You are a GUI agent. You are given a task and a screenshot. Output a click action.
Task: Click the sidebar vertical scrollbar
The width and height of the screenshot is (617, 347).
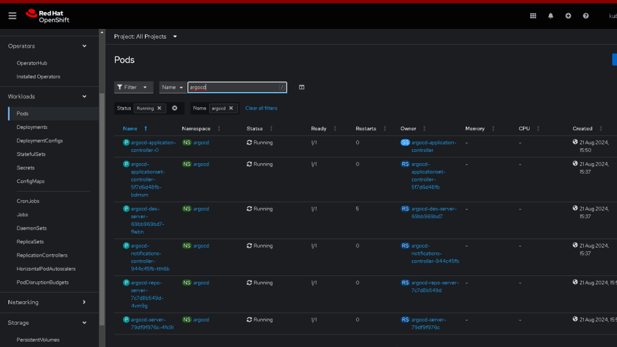pos(102,209)
